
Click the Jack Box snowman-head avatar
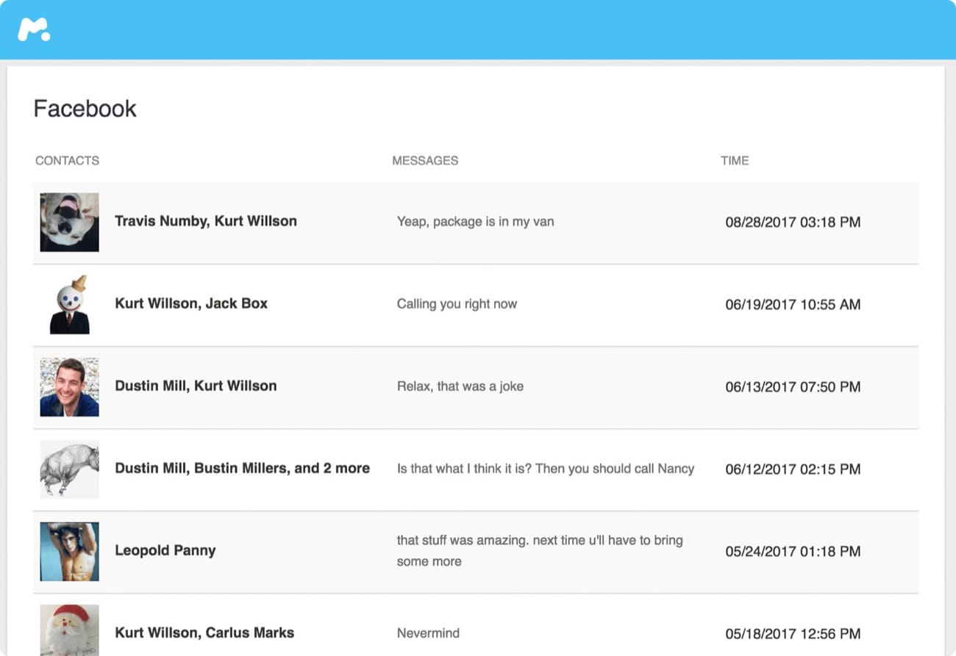(x=69, y=304)
